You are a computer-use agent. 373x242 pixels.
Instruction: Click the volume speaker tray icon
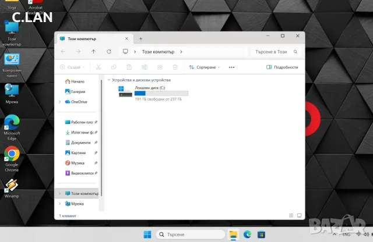tap(366, 234)
